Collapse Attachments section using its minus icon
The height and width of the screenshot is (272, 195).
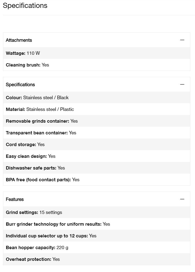click(x=182, y=40)
